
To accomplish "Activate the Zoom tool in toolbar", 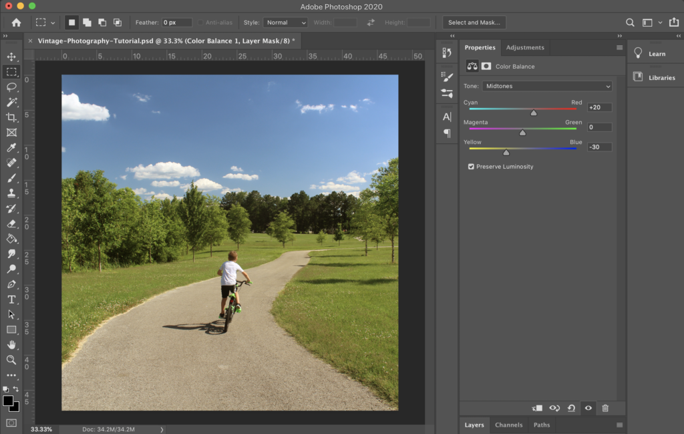I will tap(11, 360).
